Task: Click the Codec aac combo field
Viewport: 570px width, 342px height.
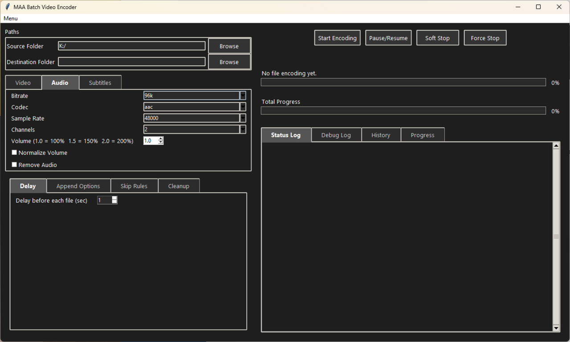Action: pyautogui.click(x=191, y=107)
